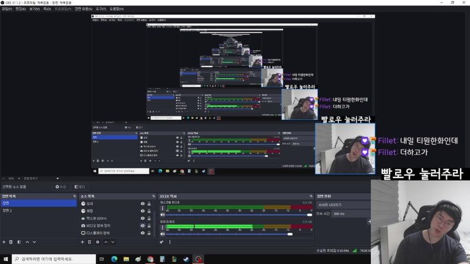Screen dimensions: 470x264
Task: Select the 비디오 캡쳐 장치 source row
Action: tap(116, 226)
